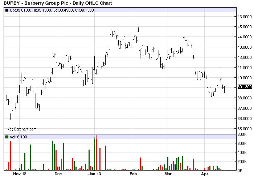254x185 pixels.
Task: Click the 'Dec' date axis label
Action: [58, 174]
